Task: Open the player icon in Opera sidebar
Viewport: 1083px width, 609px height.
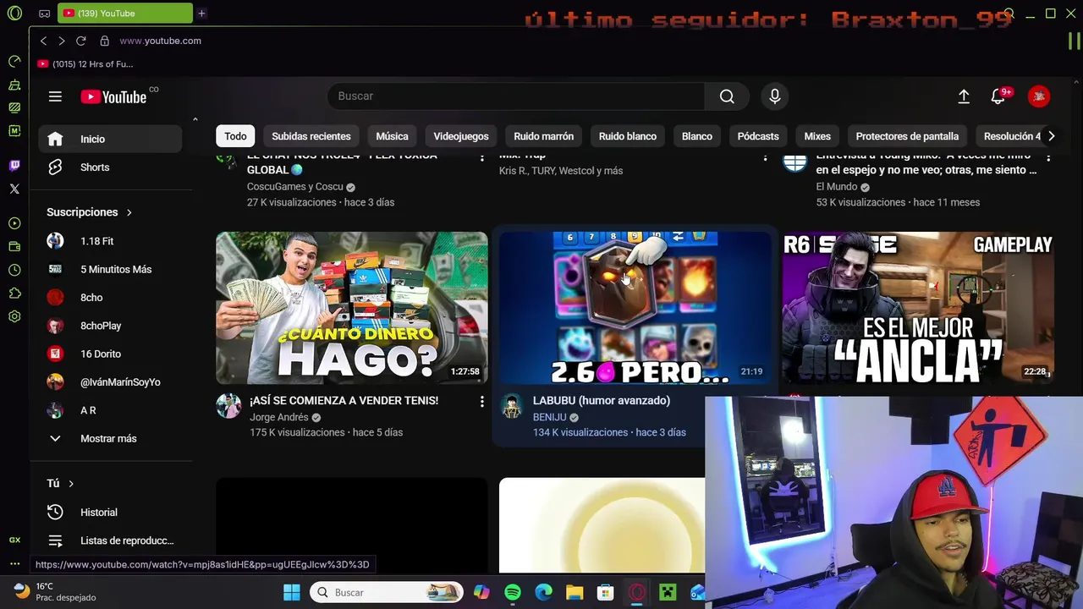Action: [14, 223]
